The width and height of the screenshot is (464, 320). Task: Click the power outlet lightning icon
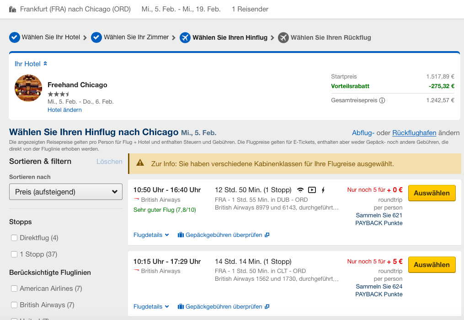(323, 190)
